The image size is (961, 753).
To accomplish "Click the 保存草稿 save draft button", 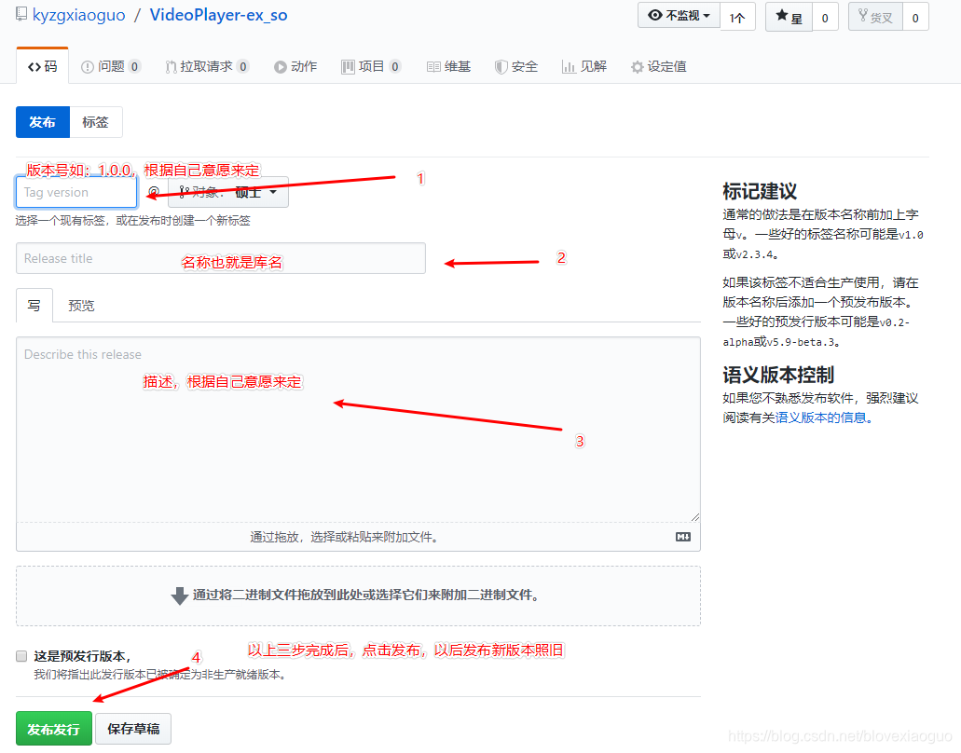I will (x=133, y=729).
